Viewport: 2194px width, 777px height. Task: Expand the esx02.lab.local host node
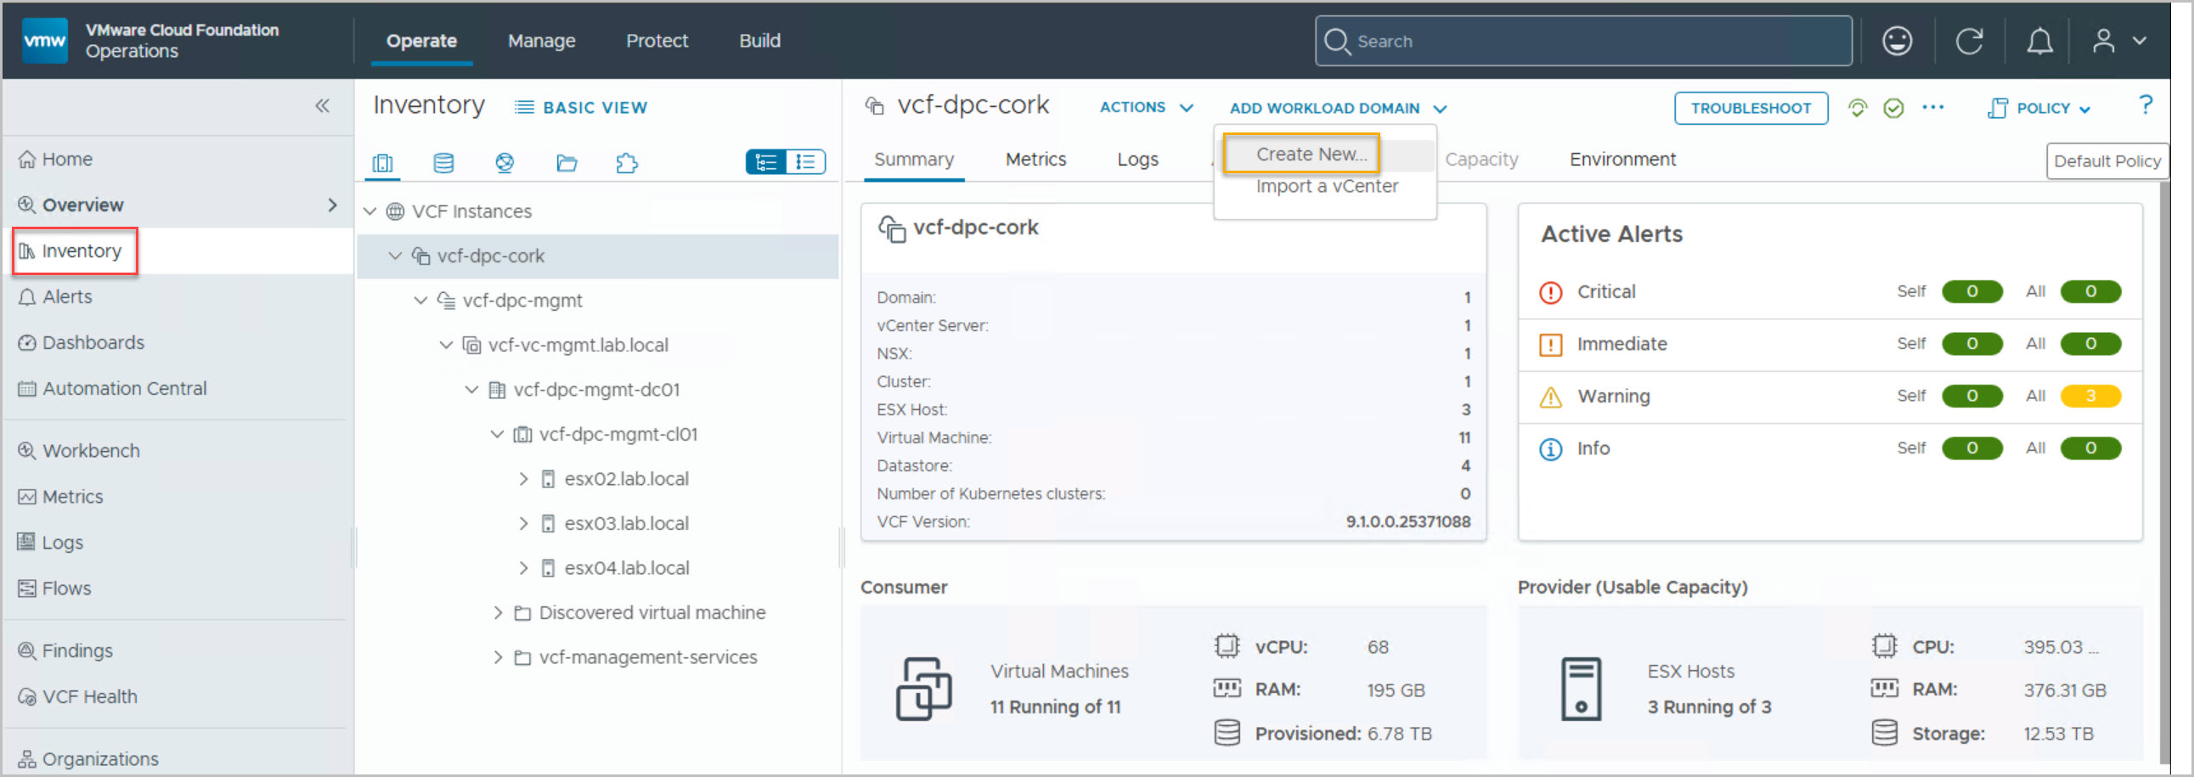523,479
